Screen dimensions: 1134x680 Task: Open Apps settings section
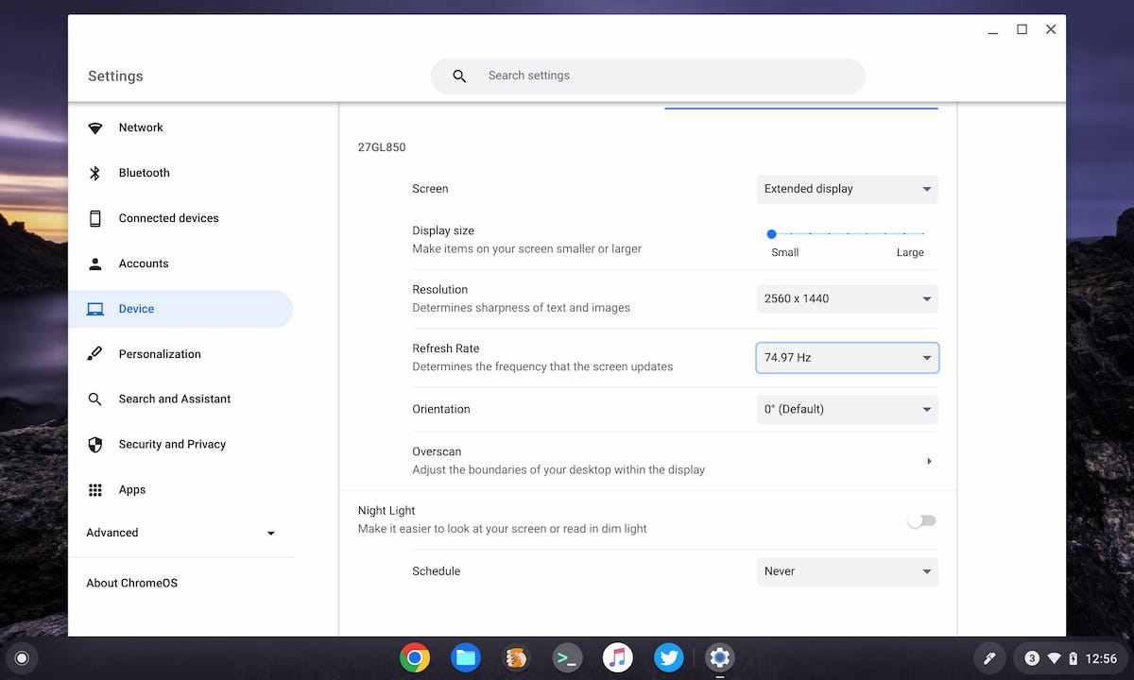180,489
